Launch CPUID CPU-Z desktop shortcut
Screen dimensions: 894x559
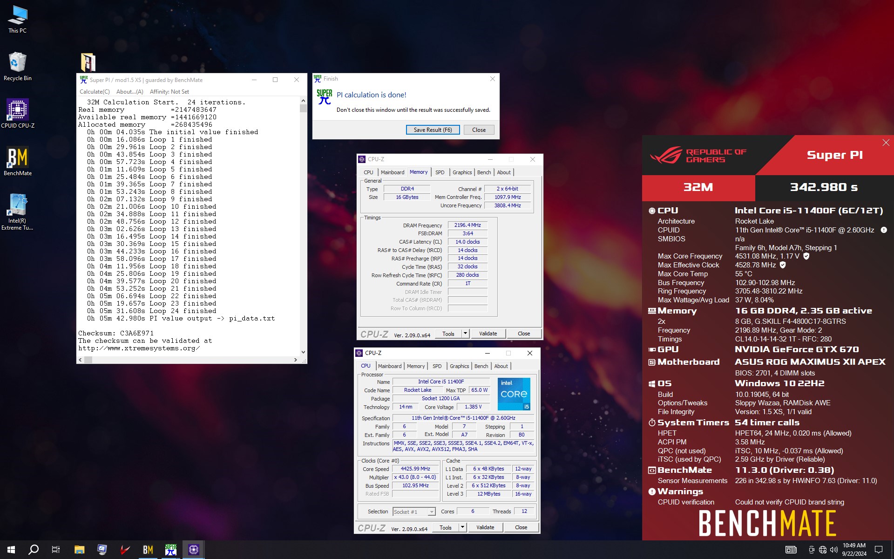coord(18,114)
